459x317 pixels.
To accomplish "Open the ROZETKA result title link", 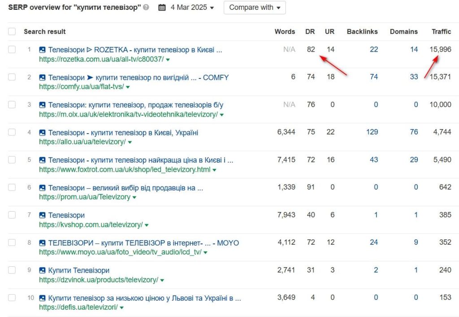I will point(135,50).
